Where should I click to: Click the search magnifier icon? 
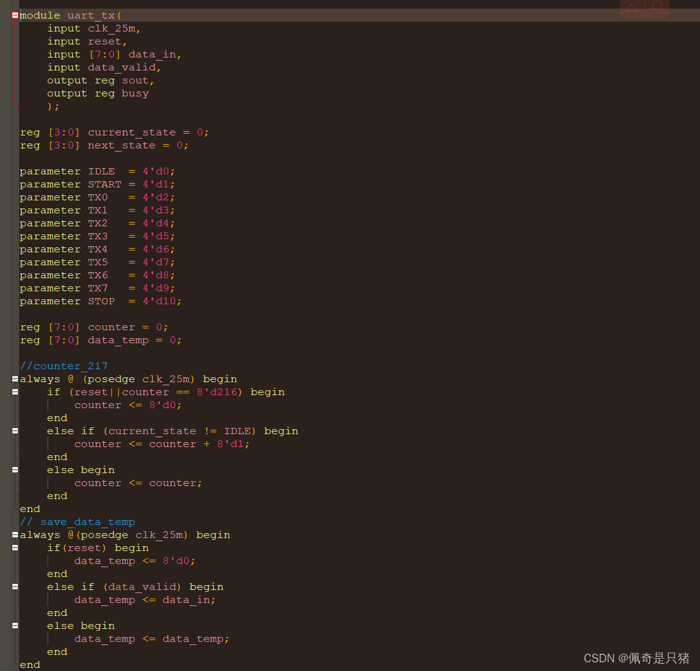click(658, 7)
